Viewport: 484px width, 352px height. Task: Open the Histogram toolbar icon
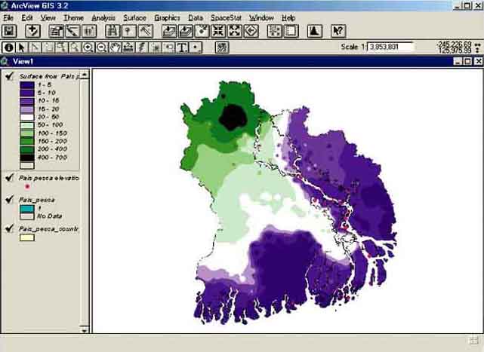coord(314,31)
